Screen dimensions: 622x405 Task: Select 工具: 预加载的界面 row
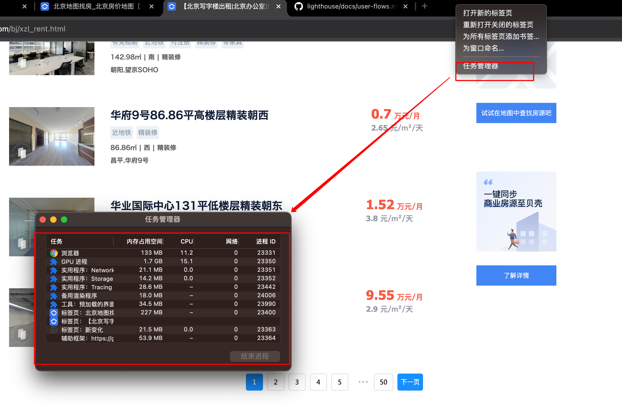pyautogui.click(x=163, y=304)
